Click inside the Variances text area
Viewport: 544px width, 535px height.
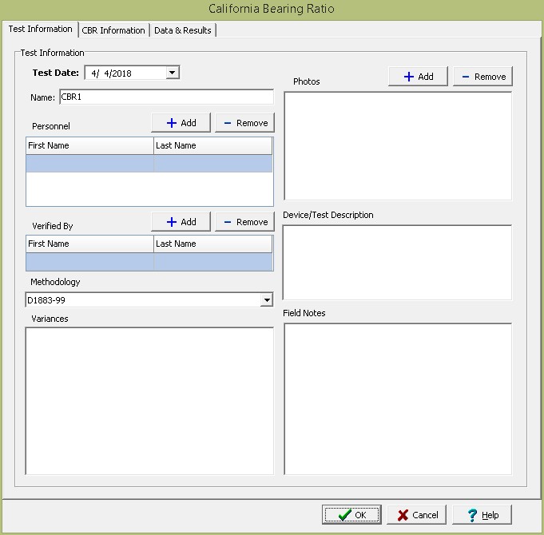149,400
